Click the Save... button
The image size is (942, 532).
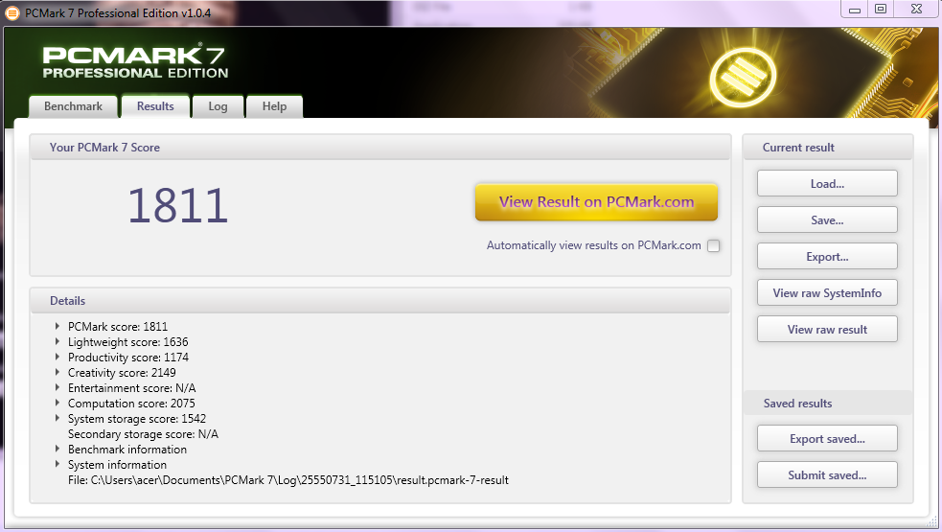[827, 220]
